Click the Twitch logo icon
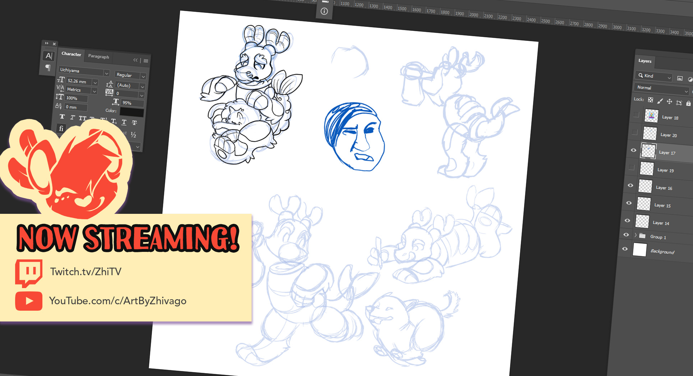This screenshot has height=376, width=693. coord(28,273)
